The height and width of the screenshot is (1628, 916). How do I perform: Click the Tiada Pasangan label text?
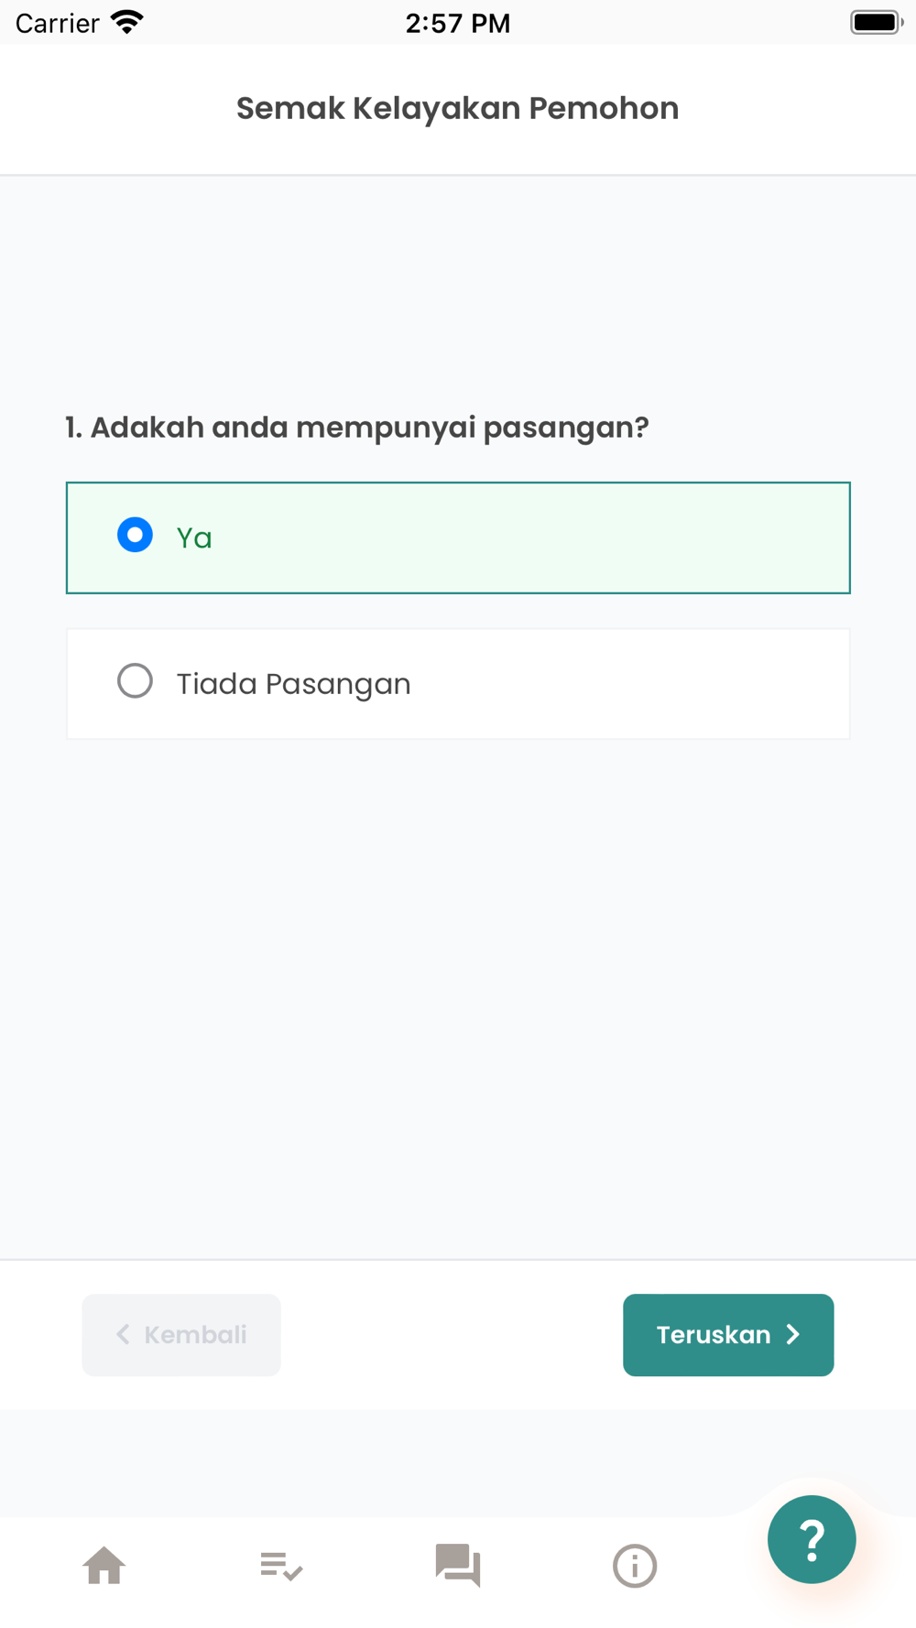click(294, 684)
